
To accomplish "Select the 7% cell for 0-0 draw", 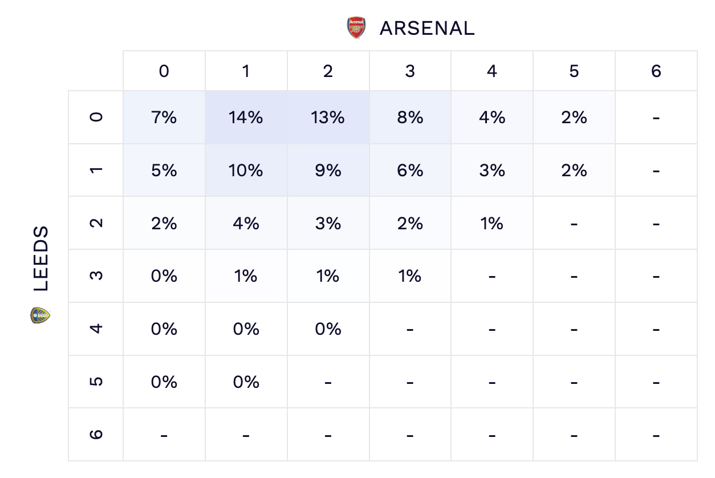I will coord(164,118).
